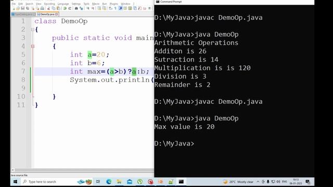This screenshot has width=333, height=187.
Task: Toggle Word Wrap in the toolbar
Action: [x=110, y=8]
